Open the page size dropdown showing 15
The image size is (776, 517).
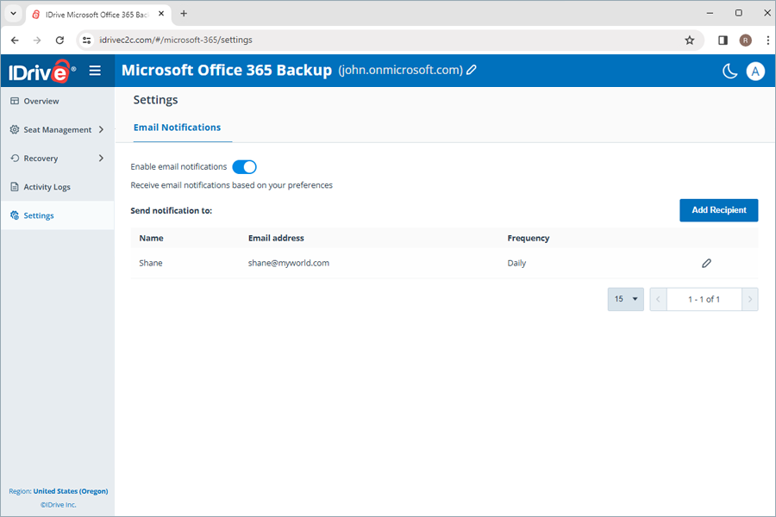(625, 299)
